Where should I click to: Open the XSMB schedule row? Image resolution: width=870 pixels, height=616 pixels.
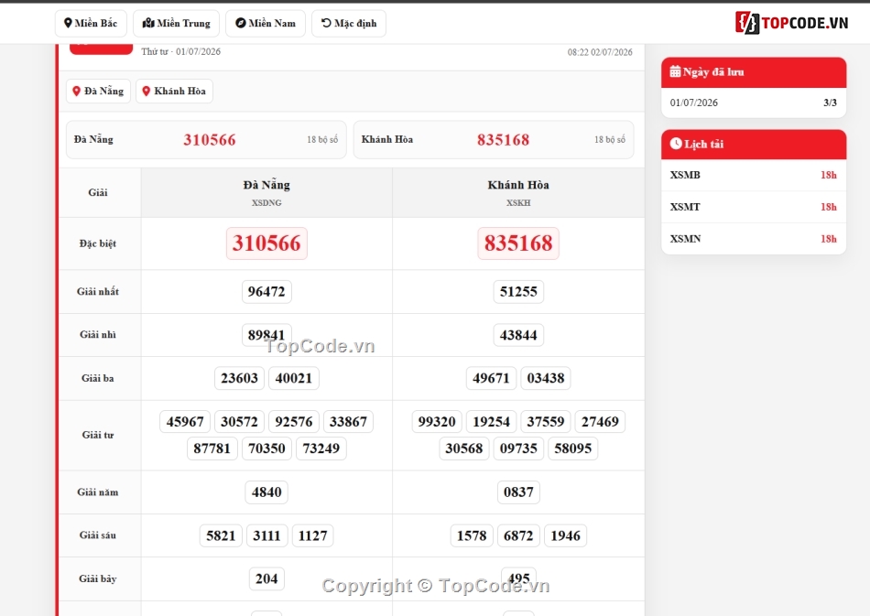pos(754,175)
